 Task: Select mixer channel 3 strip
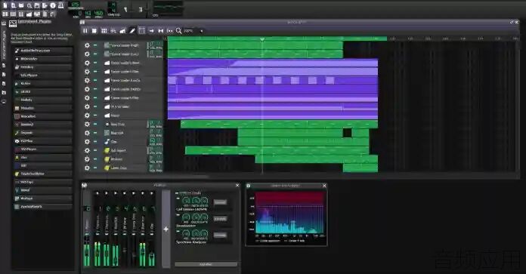pyautogui.click(x=116, y=229)
